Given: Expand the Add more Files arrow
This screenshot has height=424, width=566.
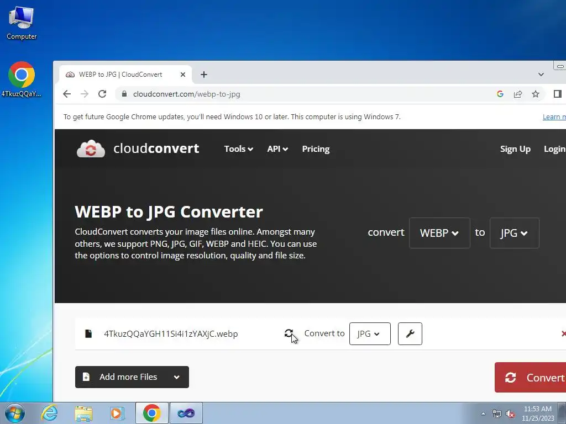Looking at the screenshot, I should [x=176, y=377].
